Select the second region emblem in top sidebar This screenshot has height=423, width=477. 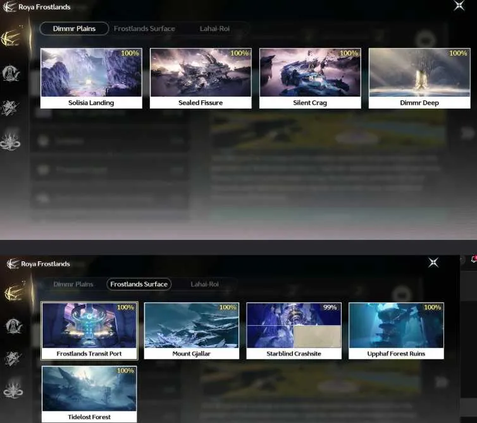[11, 73]
